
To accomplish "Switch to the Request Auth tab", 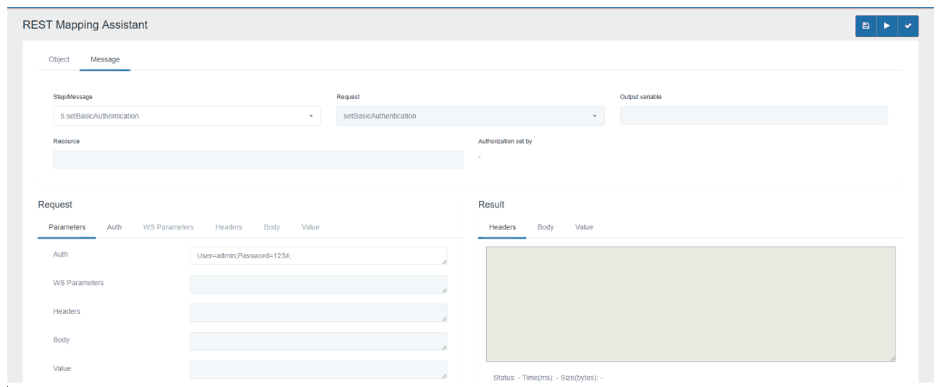I will coord(114,227).
